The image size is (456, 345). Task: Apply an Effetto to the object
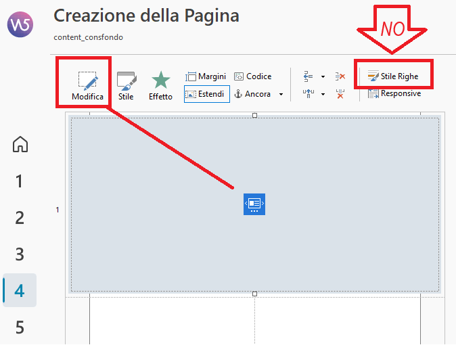(x=160, y=86)
